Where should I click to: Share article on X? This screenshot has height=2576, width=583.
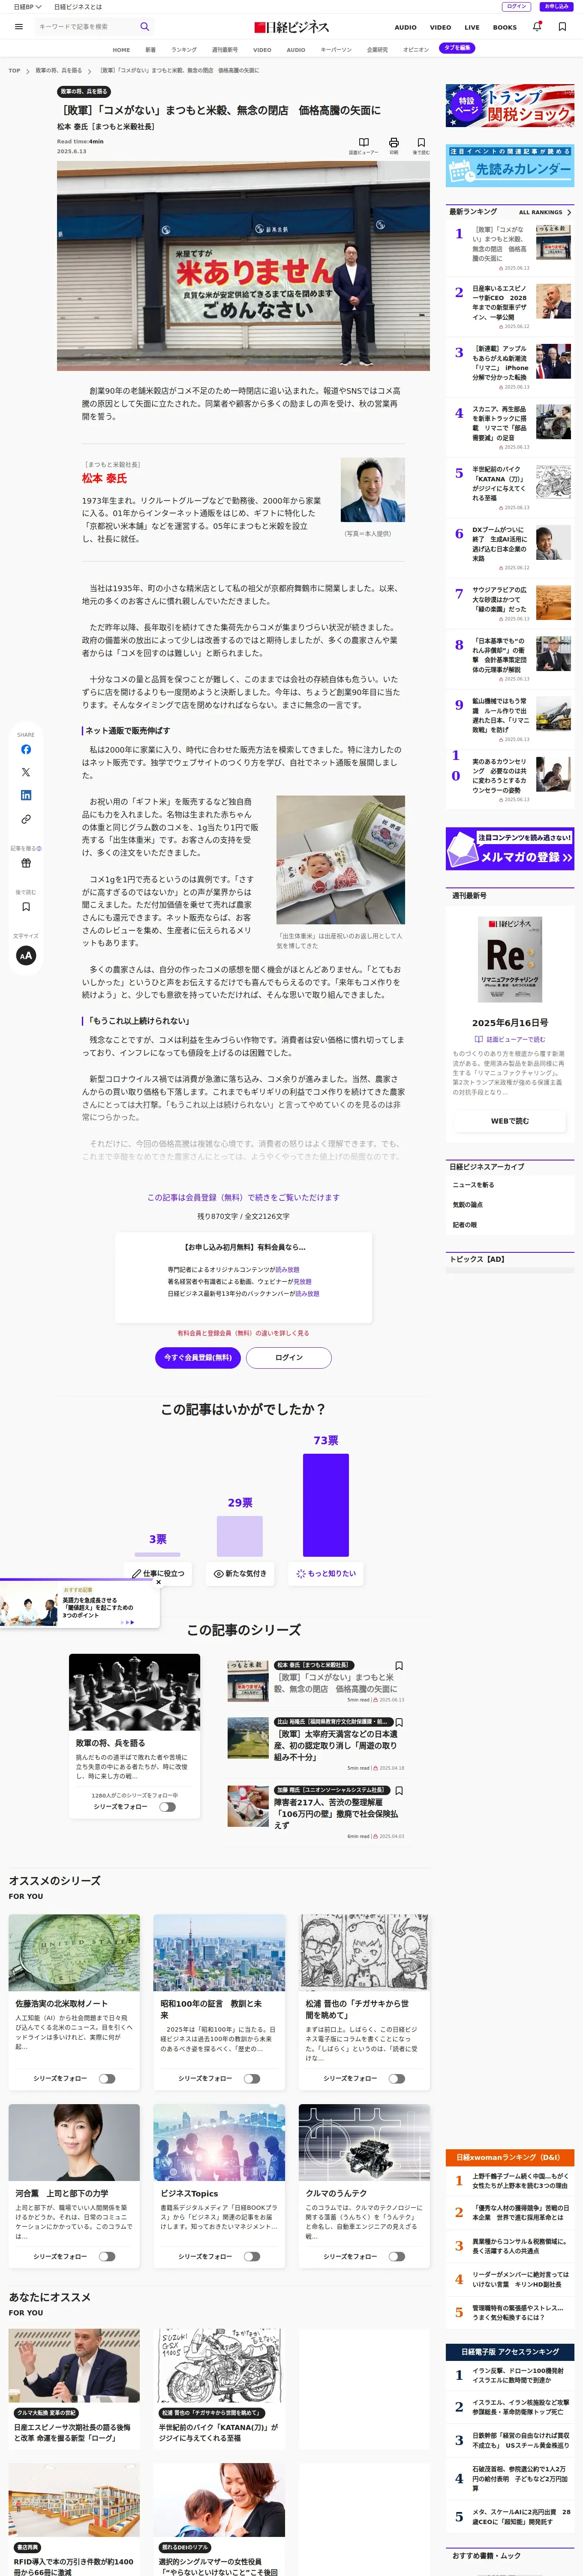[x=26, y=772]
